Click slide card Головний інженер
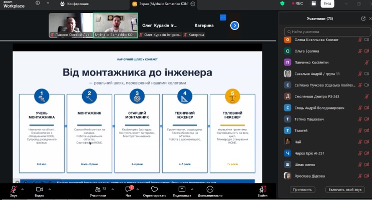This screenshot has width=372, height=200. click(x=232, y=133)
